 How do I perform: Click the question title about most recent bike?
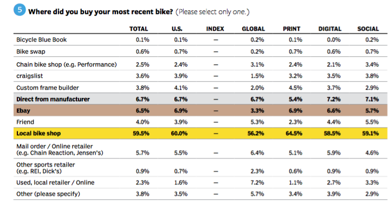pyautogui.click(x=101, y=12)
